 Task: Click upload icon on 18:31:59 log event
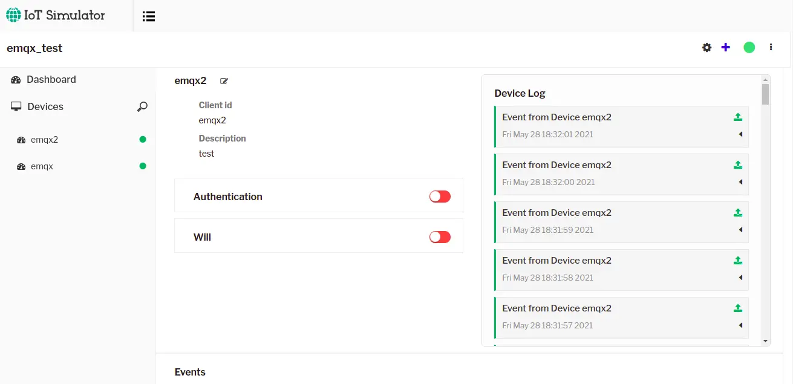pyautogui.click(x=738, y=213)
